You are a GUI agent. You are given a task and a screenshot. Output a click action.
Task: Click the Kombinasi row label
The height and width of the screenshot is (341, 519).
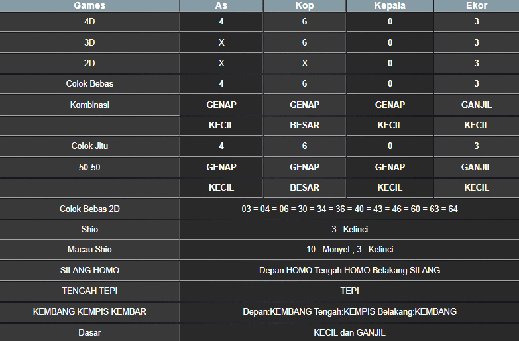pyautogui.click(x=89, y=105)
